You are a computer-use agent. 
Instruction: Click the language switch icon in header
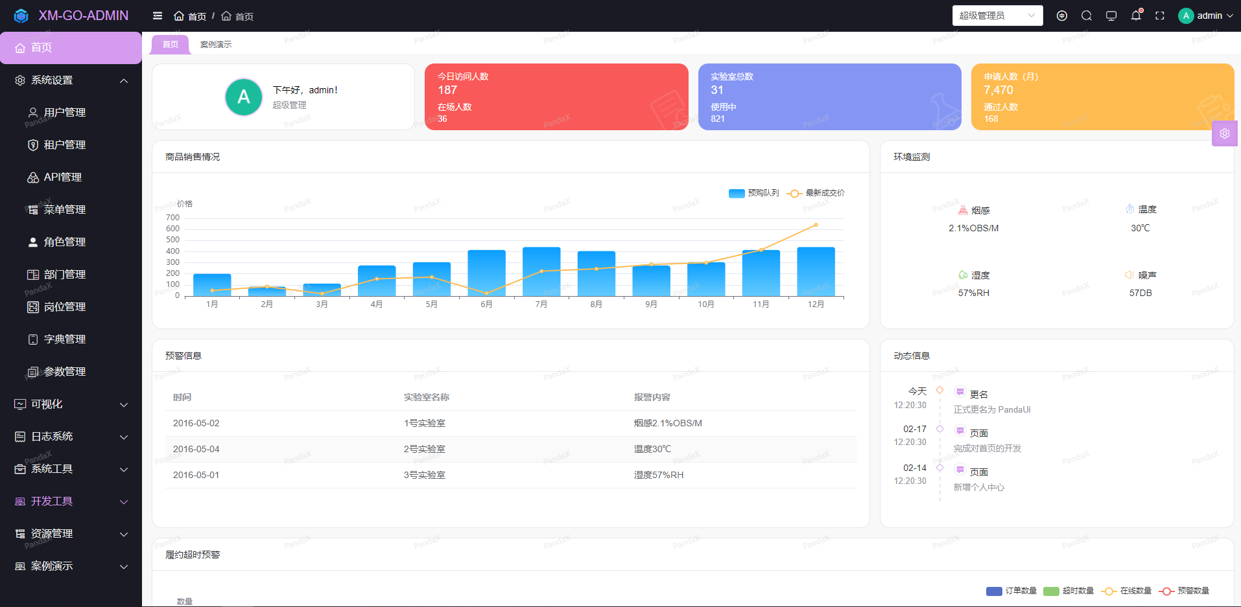1061,16
